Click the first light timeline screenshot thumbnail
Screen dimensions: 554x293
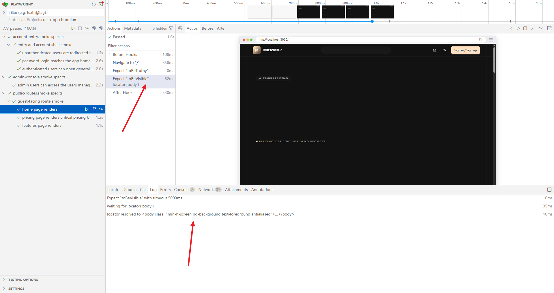(x=260, y=12)
